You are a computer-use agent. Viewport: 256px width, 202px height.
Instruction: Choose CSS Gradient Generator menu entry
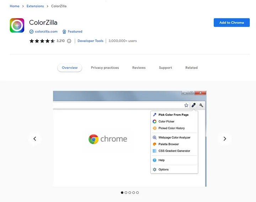[x=174, y=151]
